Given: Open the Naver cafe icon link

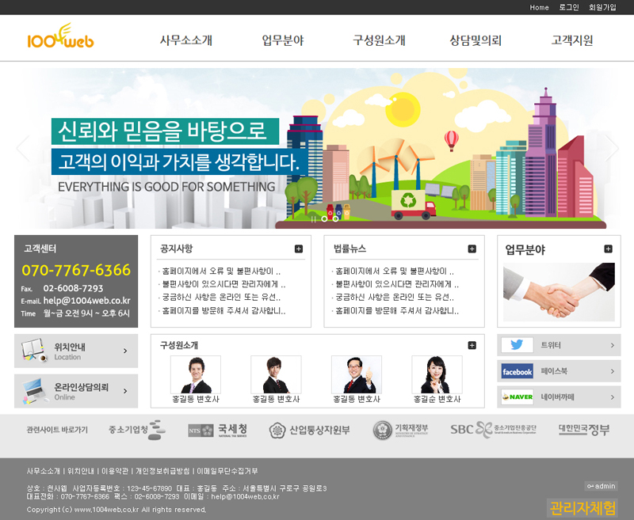Looking at the screenshot, I should click(517, 397).
